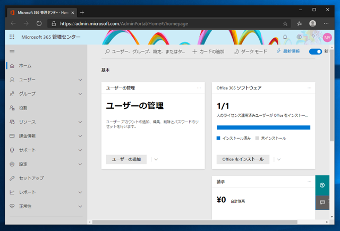
Task: Reload the page in browser
Action: 39,23
